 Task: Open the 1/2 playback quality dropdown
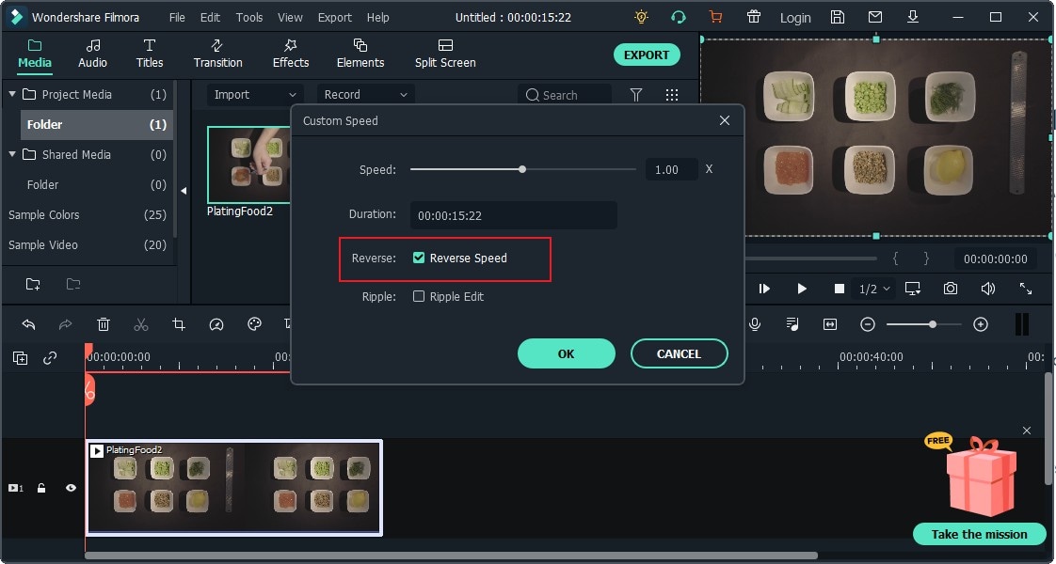(x=874, y=290)
